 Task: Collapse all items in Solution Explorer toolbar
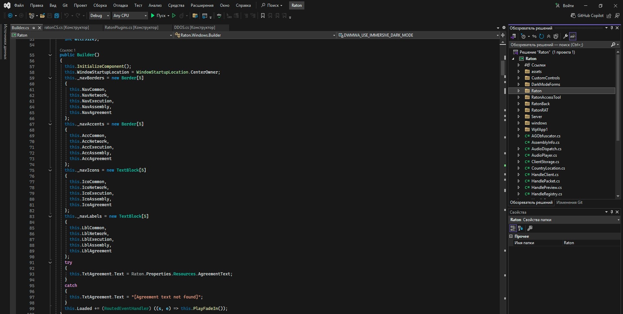[x=548, y=36]
